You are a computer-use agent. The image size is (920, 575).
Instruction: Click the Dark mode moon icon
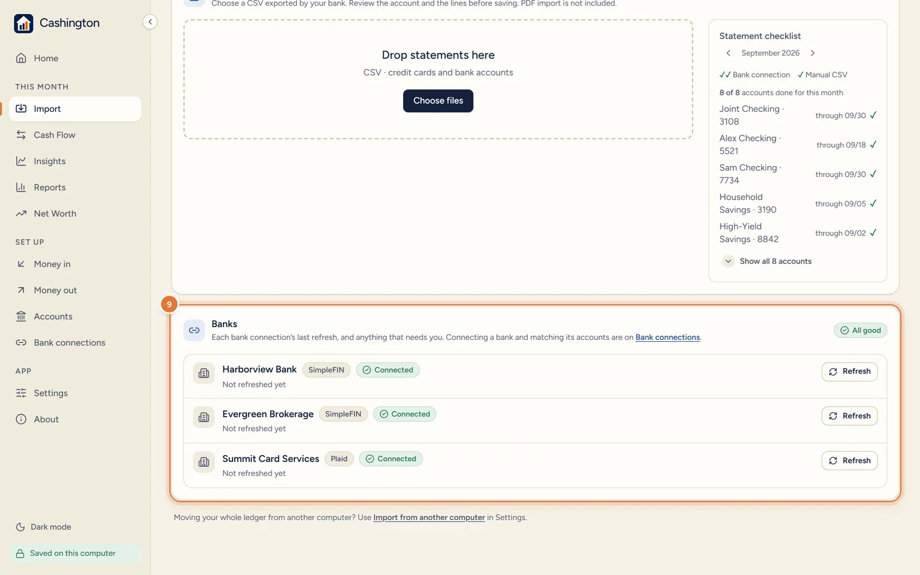coord(20,527)
